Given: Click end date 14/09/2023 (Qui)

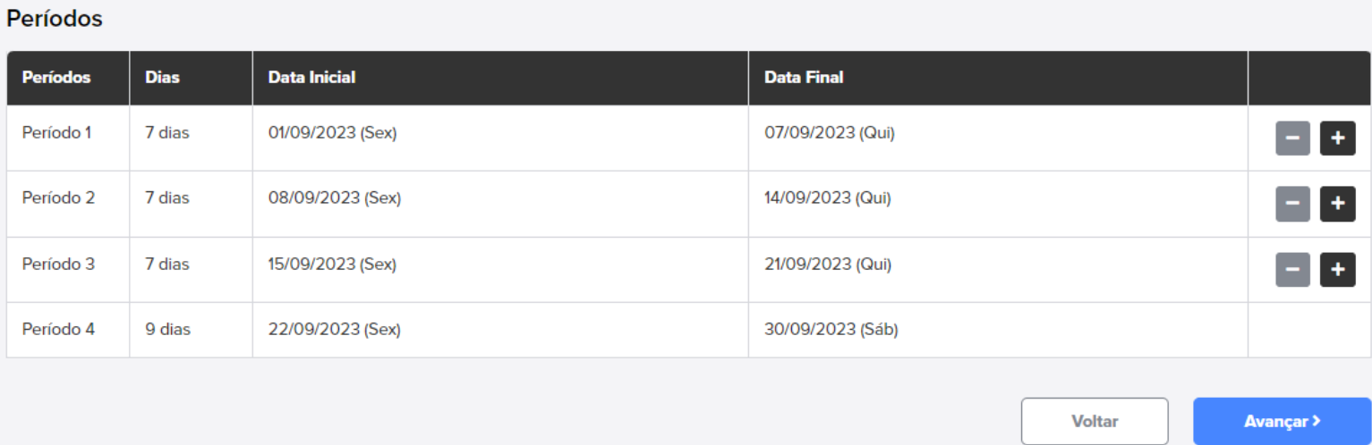Looking at the screenshot, I should (x=828, y=198).
